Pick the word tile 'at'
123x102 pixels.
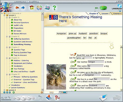(95, 38)
